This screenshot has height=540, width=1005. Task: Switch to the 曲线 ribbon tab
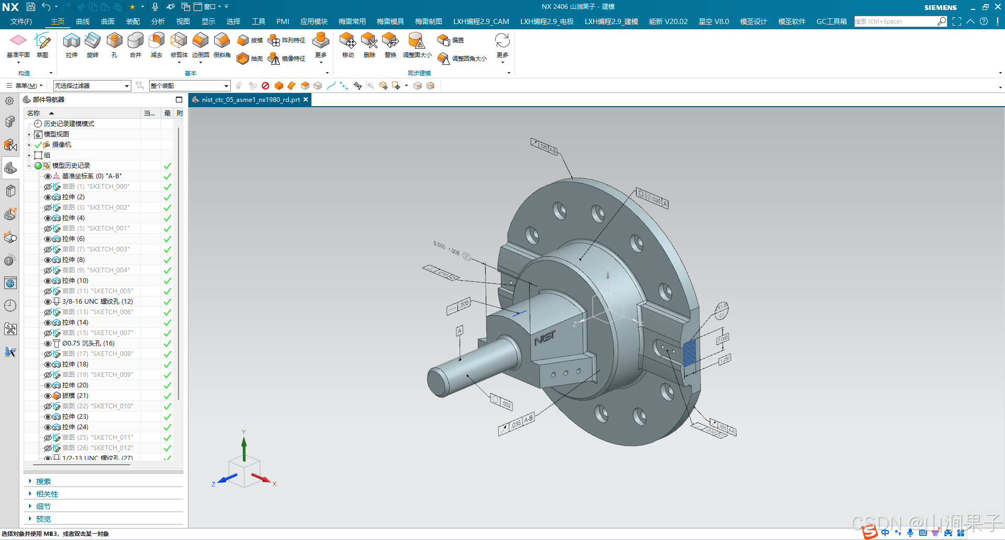pos(83,21)
